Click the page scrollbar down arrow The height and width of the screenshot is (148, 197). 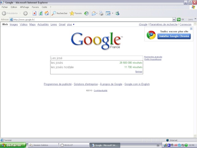click(x=195, y=136)
